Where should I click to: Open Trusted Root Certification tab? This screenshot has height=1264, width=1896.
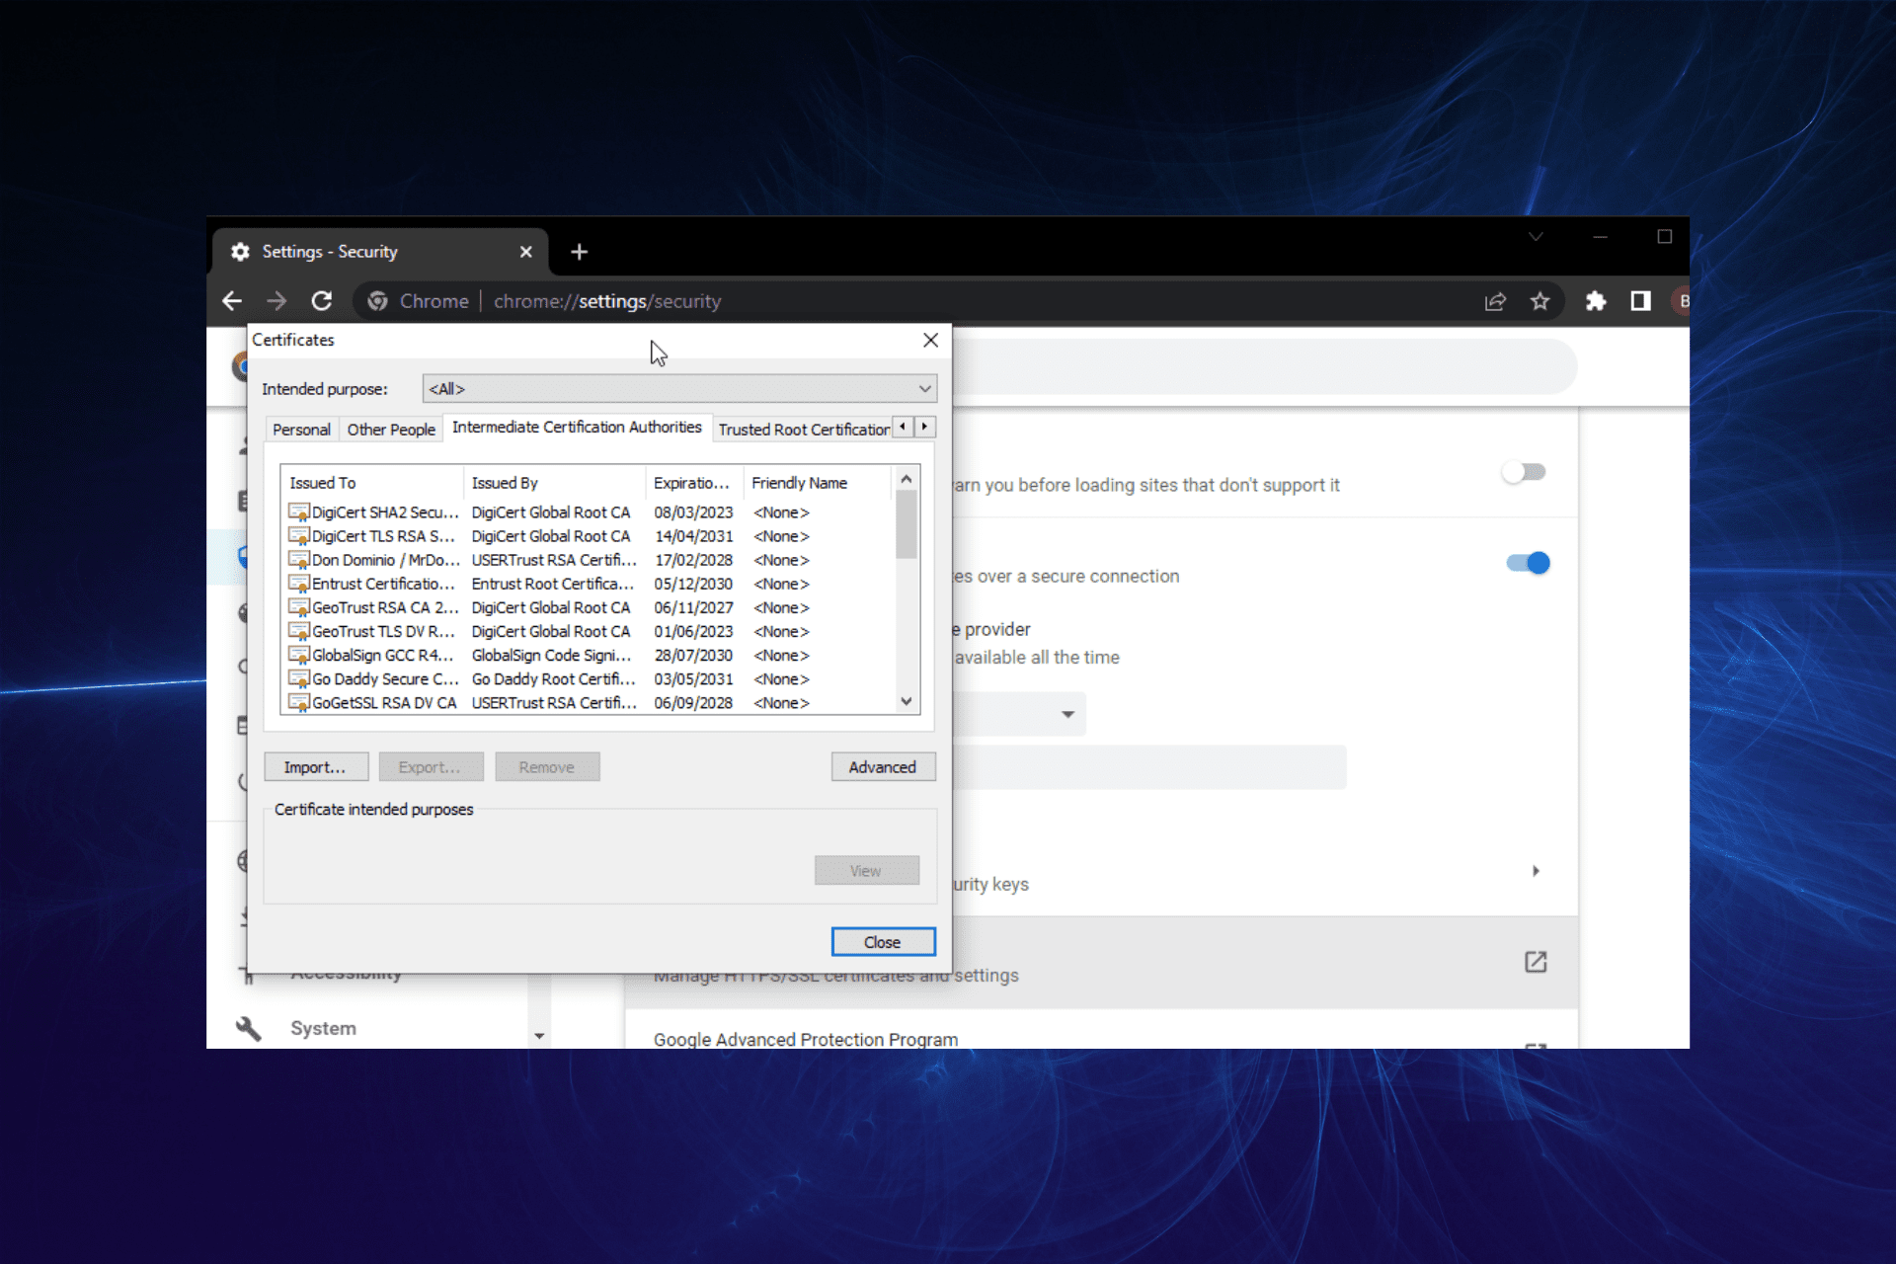(x=803, y=430)
